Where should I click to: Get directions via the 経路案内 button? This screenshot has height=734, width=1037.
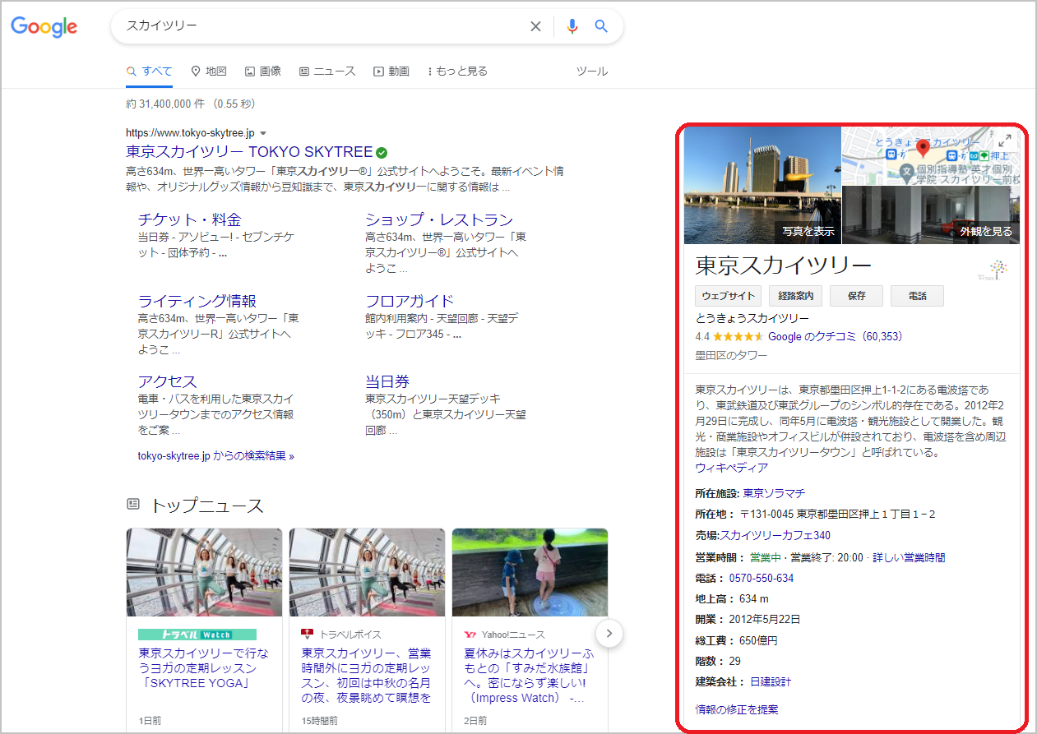click(x=794, y=295)
